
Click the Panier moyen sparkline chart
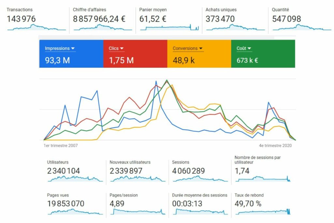click(x=169, y=27)
